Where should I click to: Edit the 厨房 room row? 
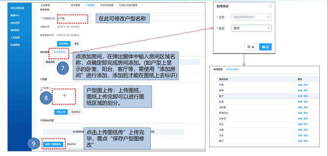coord(300,90)
